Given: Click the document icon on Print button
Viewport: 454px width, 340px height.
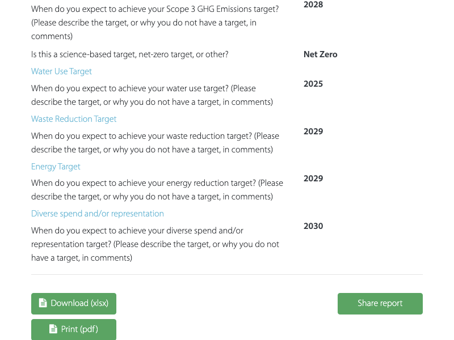Looking at the screenshot, I should [x=53, y=329].
